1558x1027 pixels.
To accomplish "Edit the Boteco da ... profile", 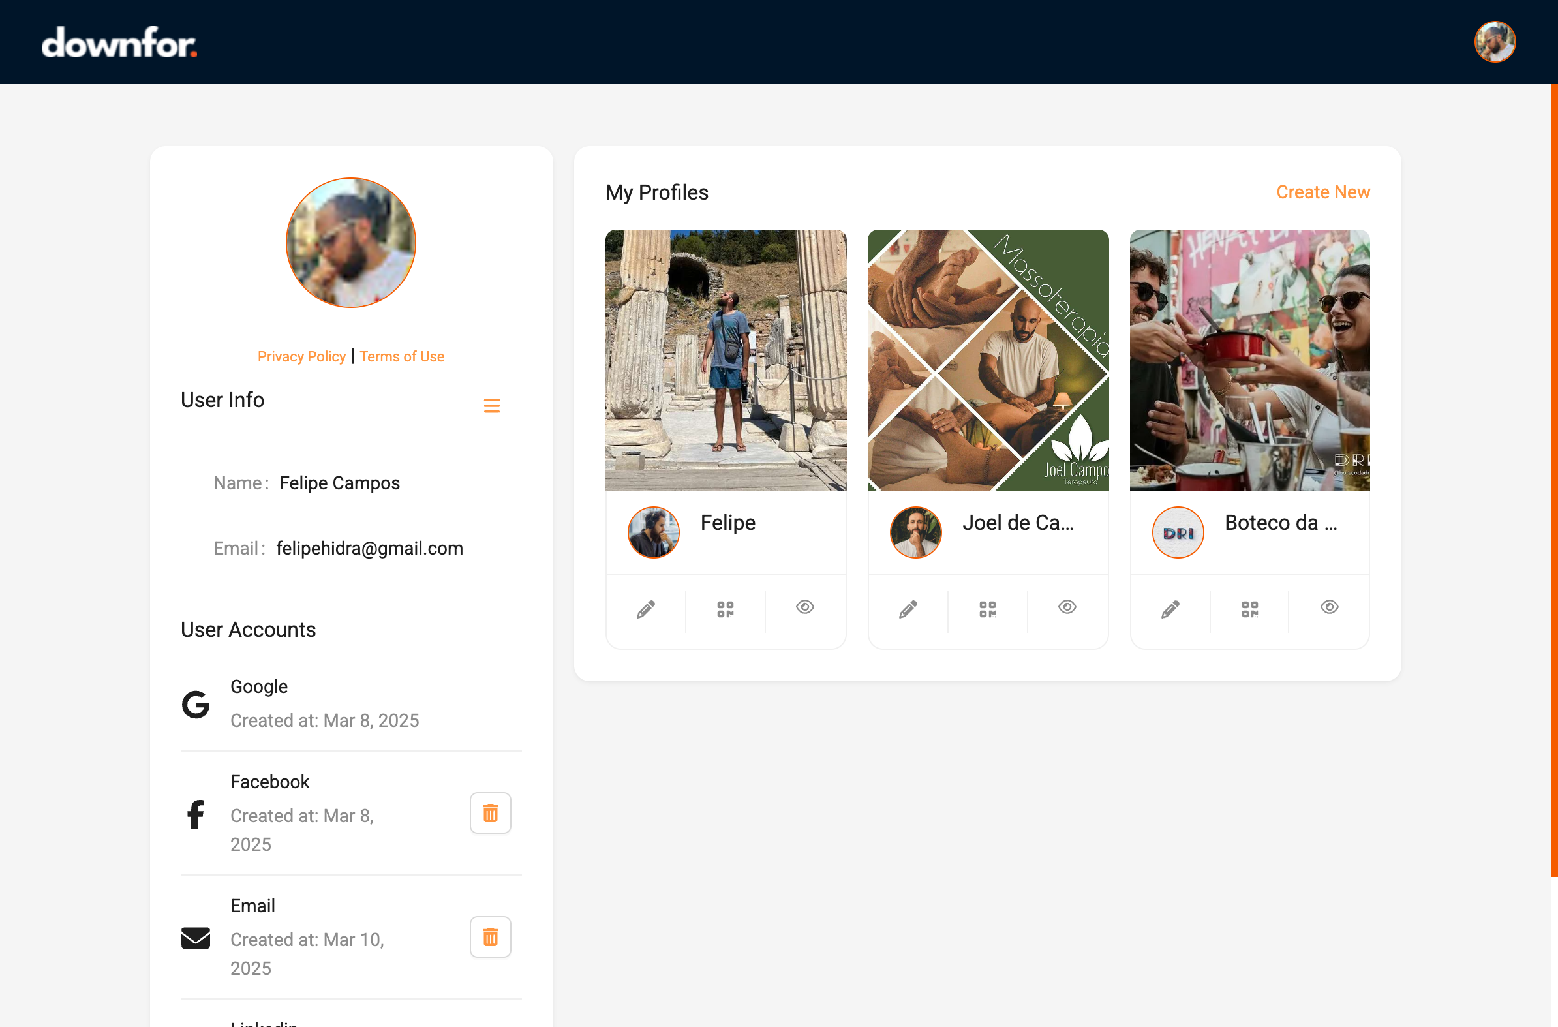I will (x=1170, y=609).
